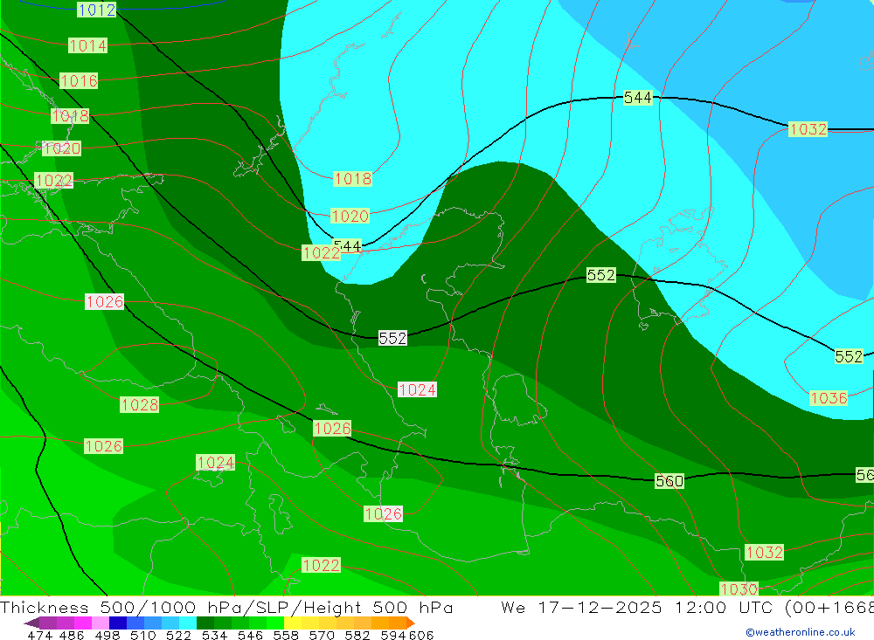Viewport: 874px width, 640px height.
Task: Click the weatheronline.co.uk copyright link
Action: click(x=800, y=632)
